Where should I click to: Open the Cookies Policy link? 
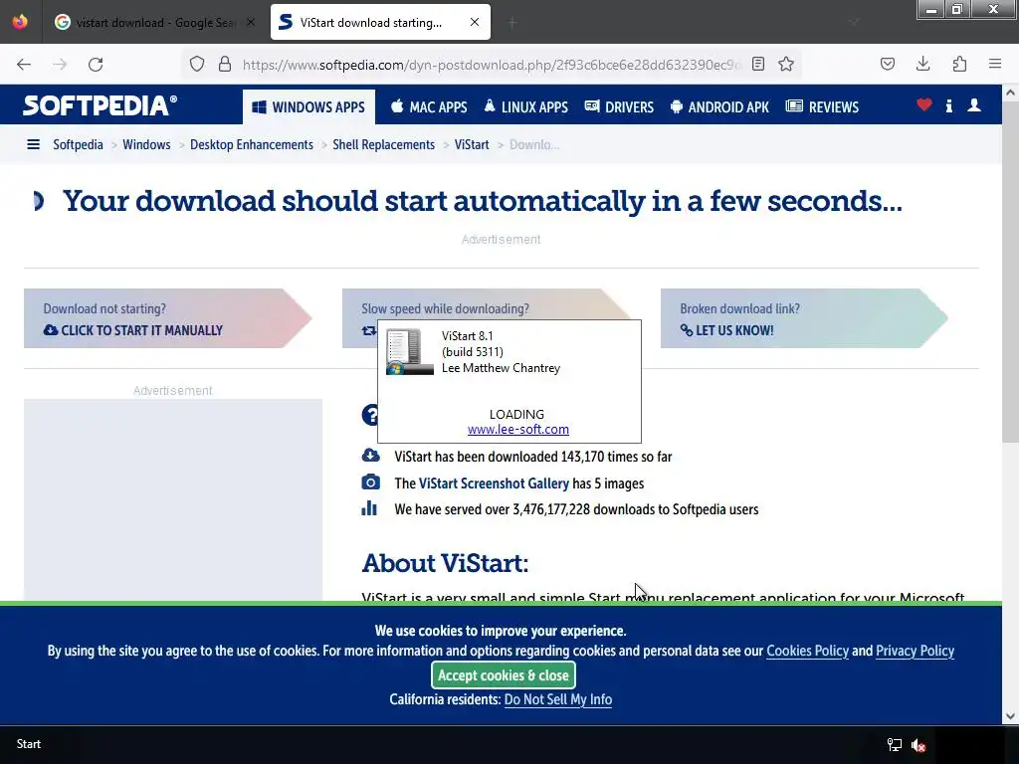pos(807,651)
